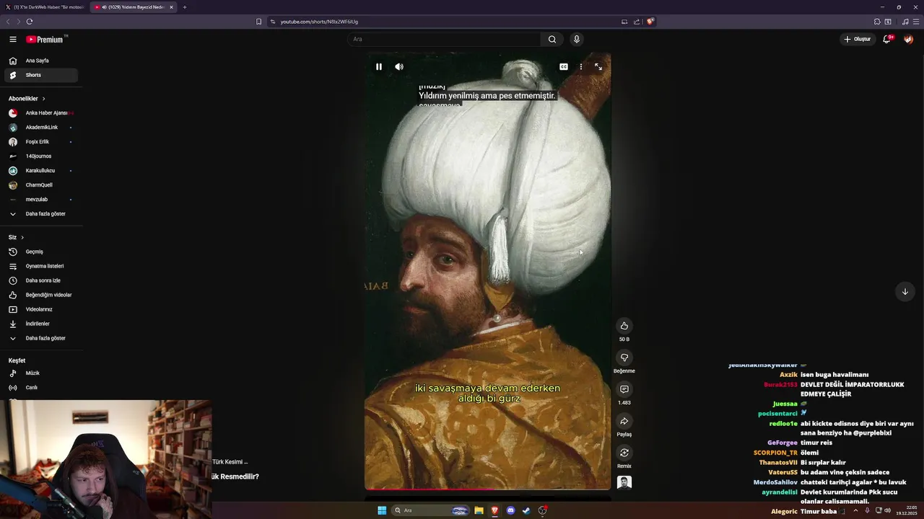Open the comments for this Short
Image resolution: width=924 pixels, height=519 pixels.
click(x=624, y=389)
